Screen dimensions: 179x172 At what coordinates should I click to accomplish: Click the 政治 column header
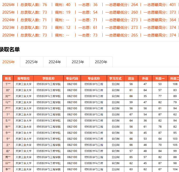131,79
